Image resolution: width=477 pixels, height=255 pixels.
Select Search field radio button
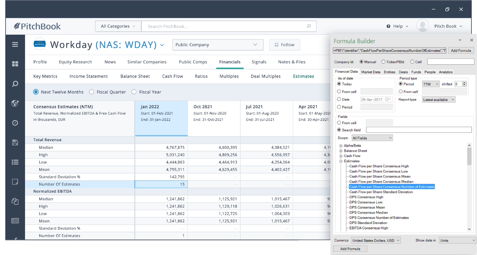339,130
